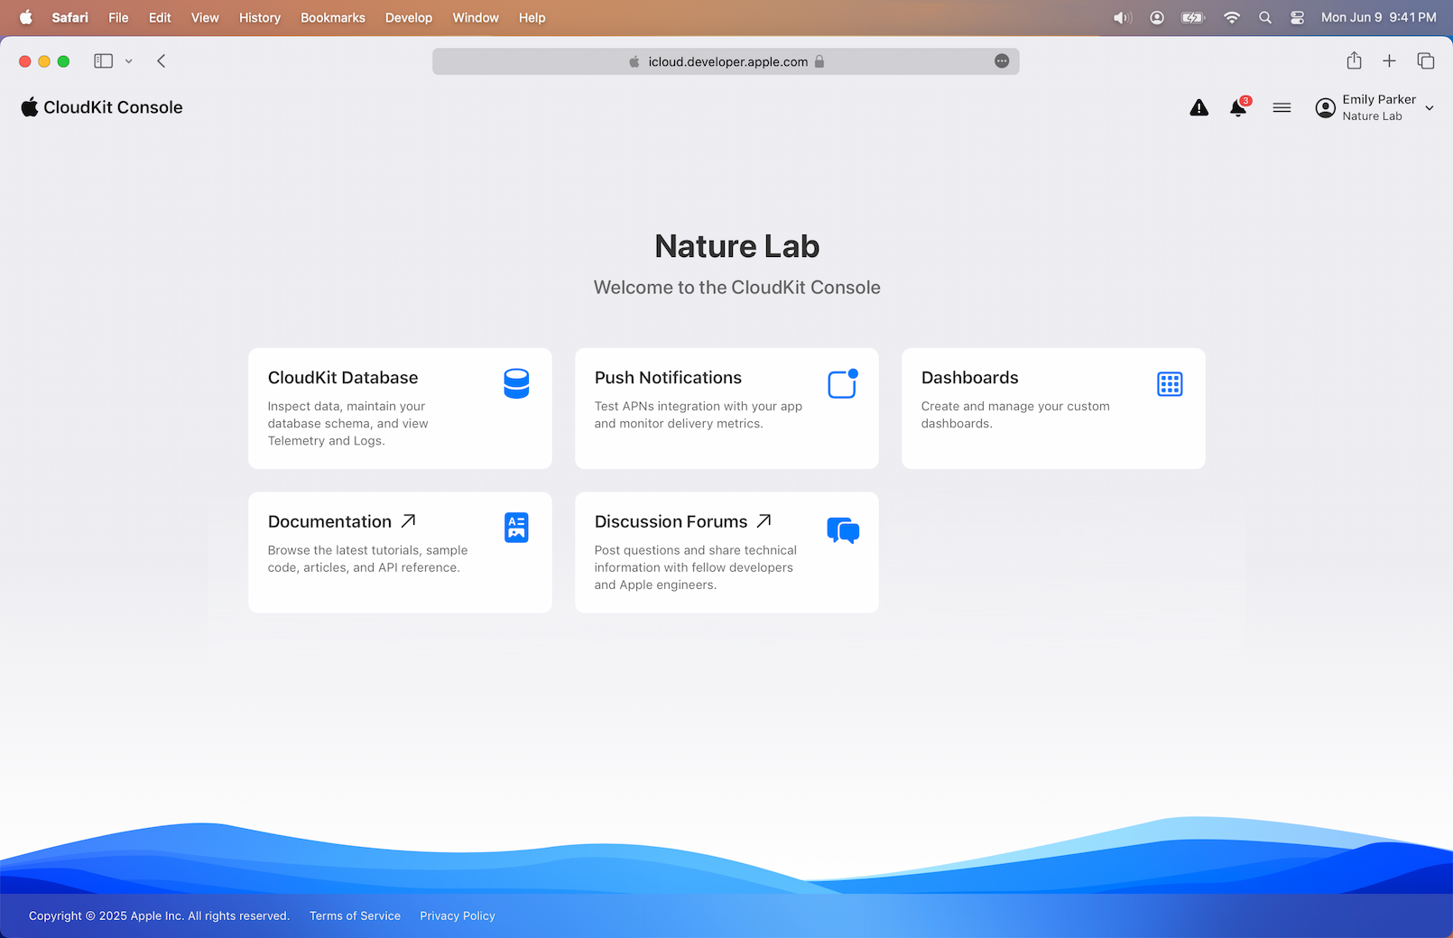
Task: Toggle the Safari sidebar
Action: click(104, 61)
